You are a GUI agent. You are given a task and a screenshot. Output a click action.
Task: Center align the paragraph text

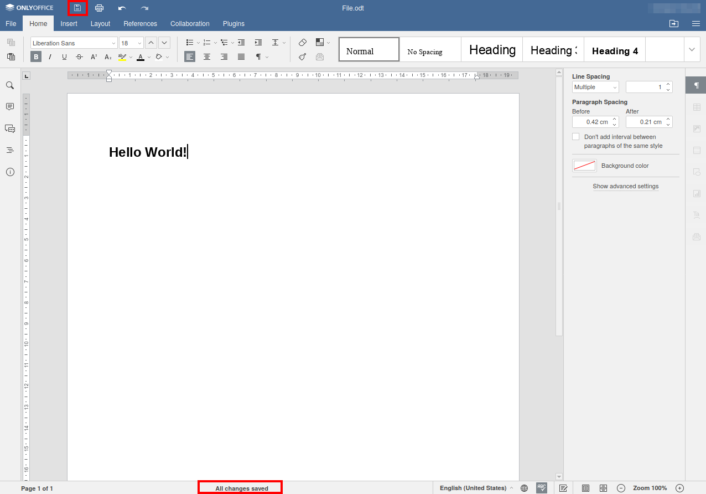coord(207,56)
